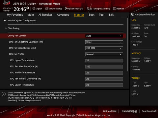Screen dimensions: 158x118
Task: Open Search on FAQ
Action: coord(149,111)
